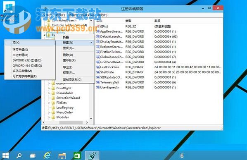Select the ConnectedSearch tree key
This screenshot has width=247, height=160.
click(x=64, y=20)
